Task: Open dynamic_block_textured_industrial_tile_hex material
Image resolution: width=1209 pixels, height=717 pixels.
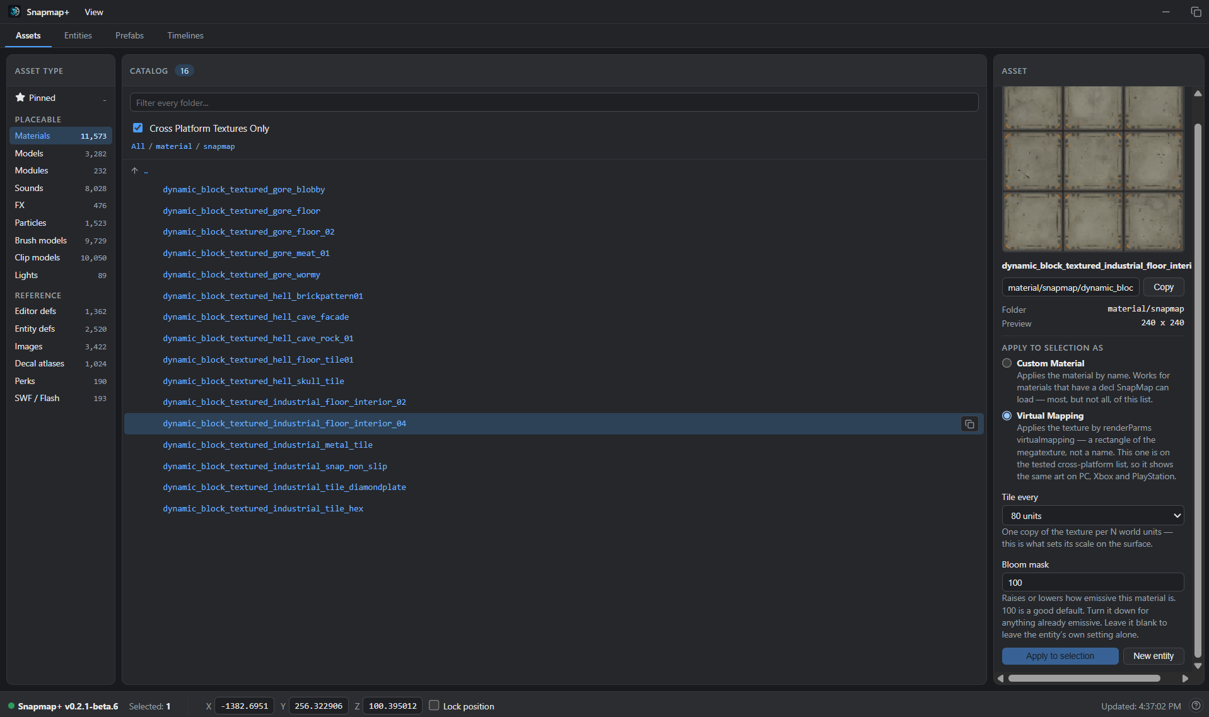Action: pos(263,508)
